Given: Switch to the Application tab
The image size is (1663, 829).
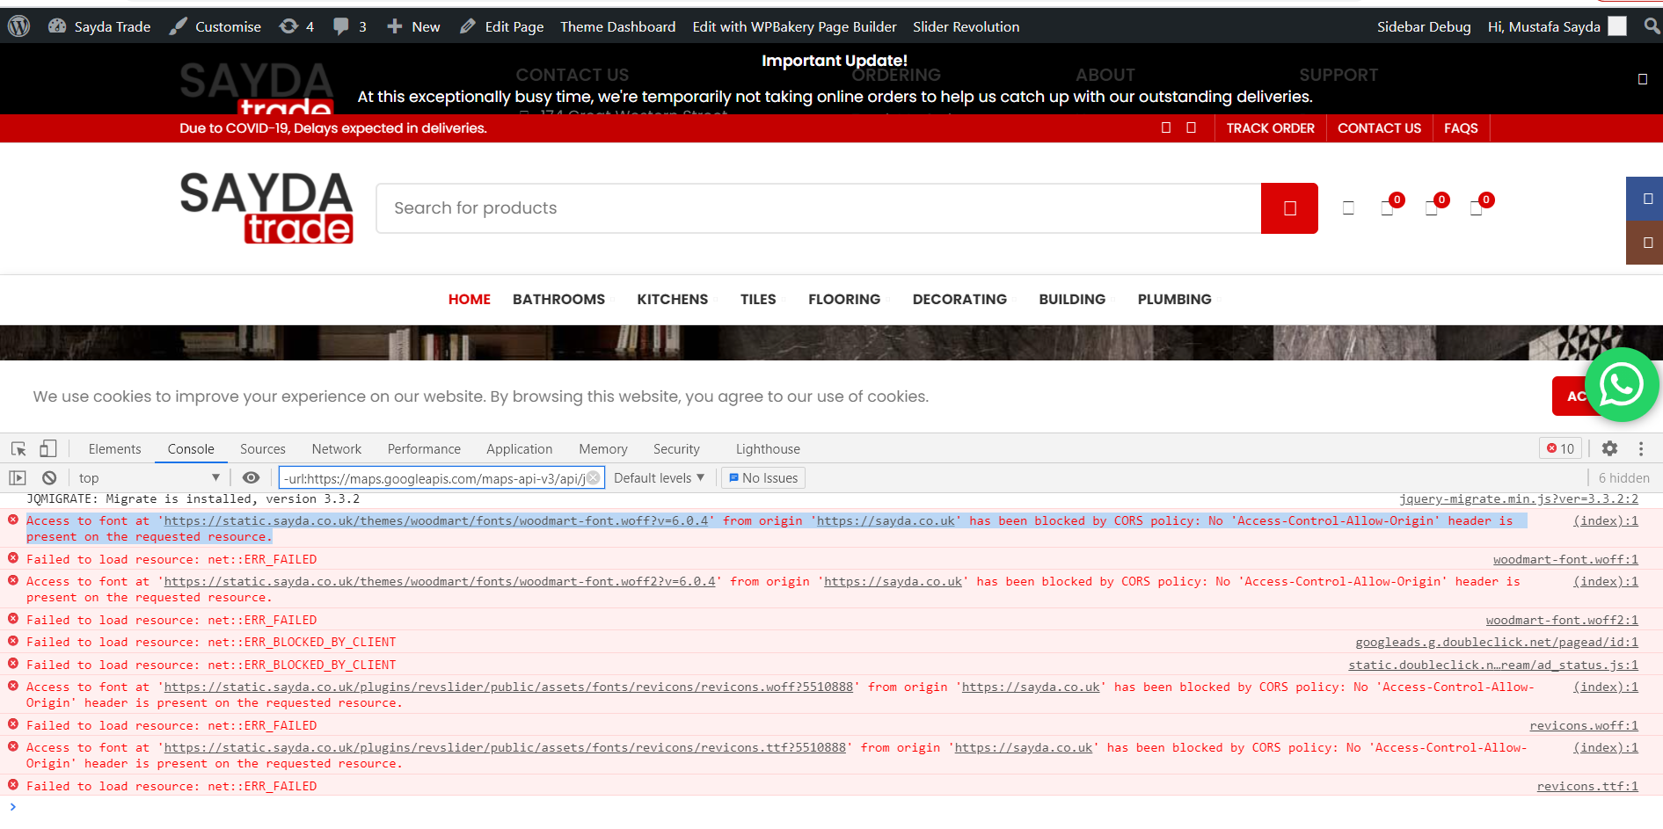Looking at the screenshot, I should tap(520, 449).
